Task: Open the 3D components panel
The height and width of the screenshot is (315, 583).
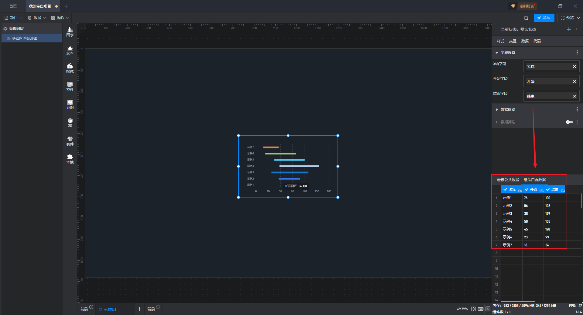Action: click(70, 122)
